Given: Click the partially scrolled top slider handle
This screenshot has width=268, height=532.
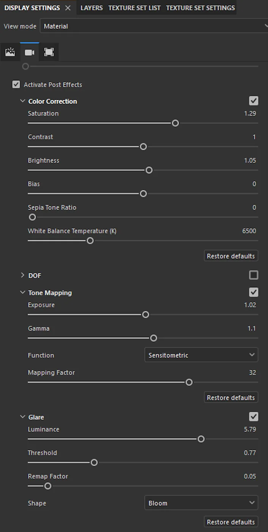Looking at the screenshot, I should pos(25,66).
